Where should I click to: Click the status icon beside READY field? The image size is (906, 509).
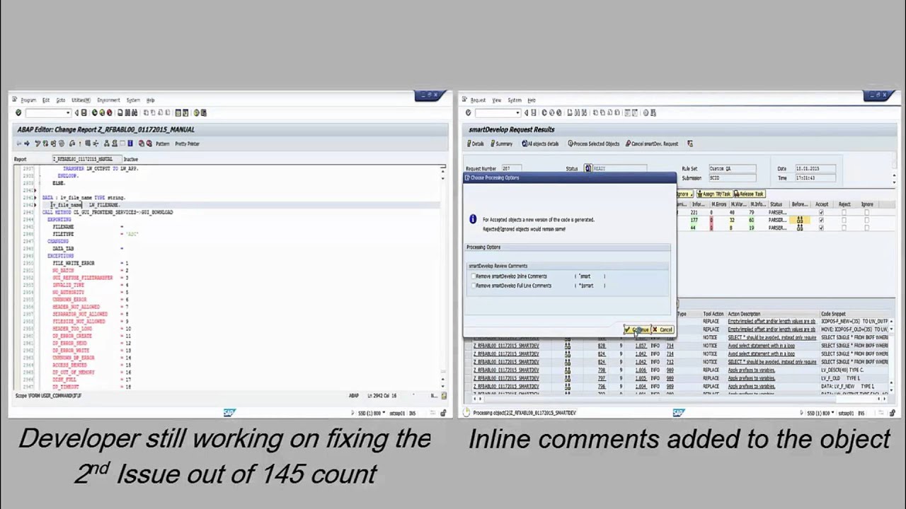[x=587, y=169]
